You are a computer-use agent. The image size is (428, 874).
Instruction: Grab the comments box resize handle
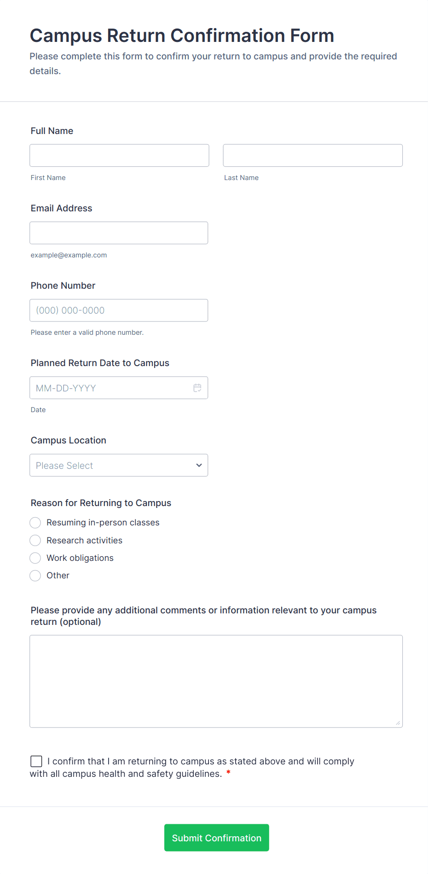(x=398, y=723)
